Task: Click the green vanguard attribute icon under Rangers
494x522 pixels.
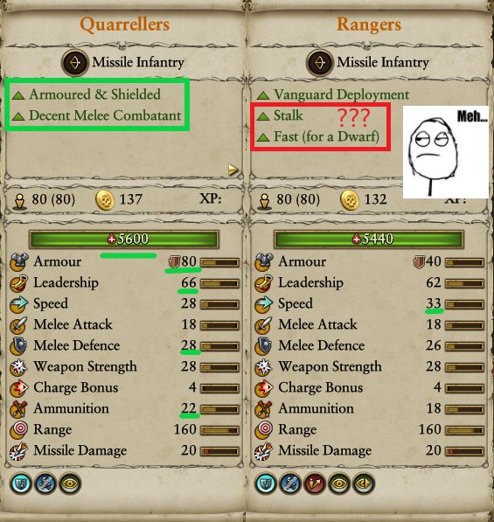Action: click(364, 484)
